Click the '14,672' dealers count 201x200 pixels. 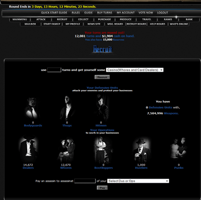point(28,165)
